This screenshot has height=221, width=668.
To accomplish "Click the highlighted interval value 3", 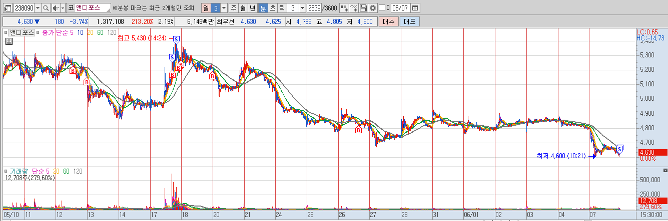I will click(x=215, y=8).
